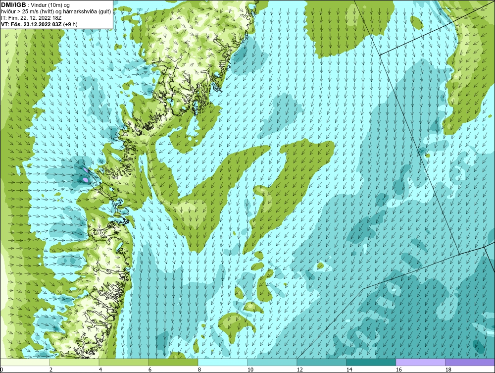The width and height of the screenshot is (495, 373).
Task: Click the 6–8 m/s olive green legend swatch
Action: [x=173, y=362]
